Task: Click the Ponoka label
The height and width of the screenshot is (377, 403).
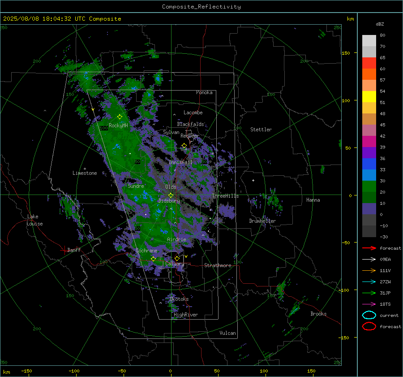Action: 204,92
